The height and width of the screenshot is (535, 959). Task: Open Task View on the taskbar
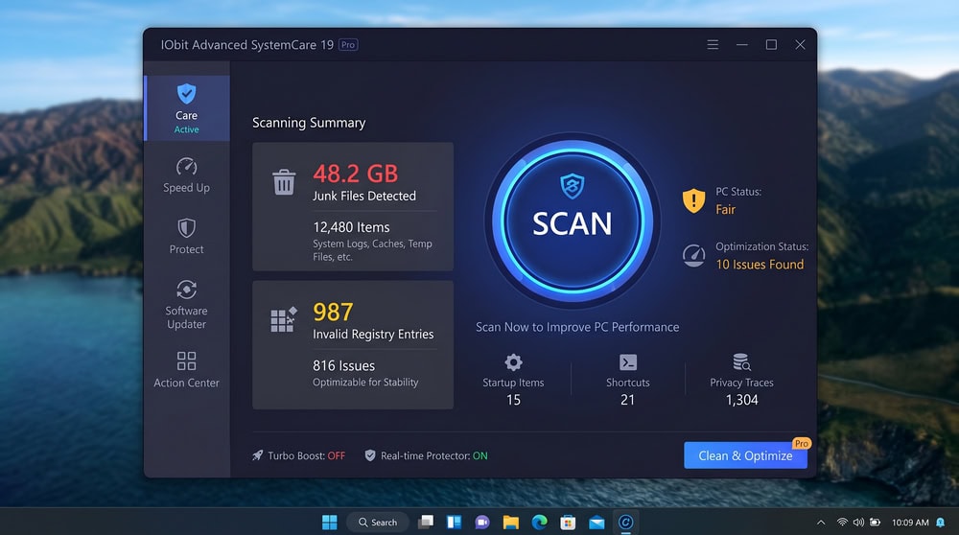click(x=426, y=523)
